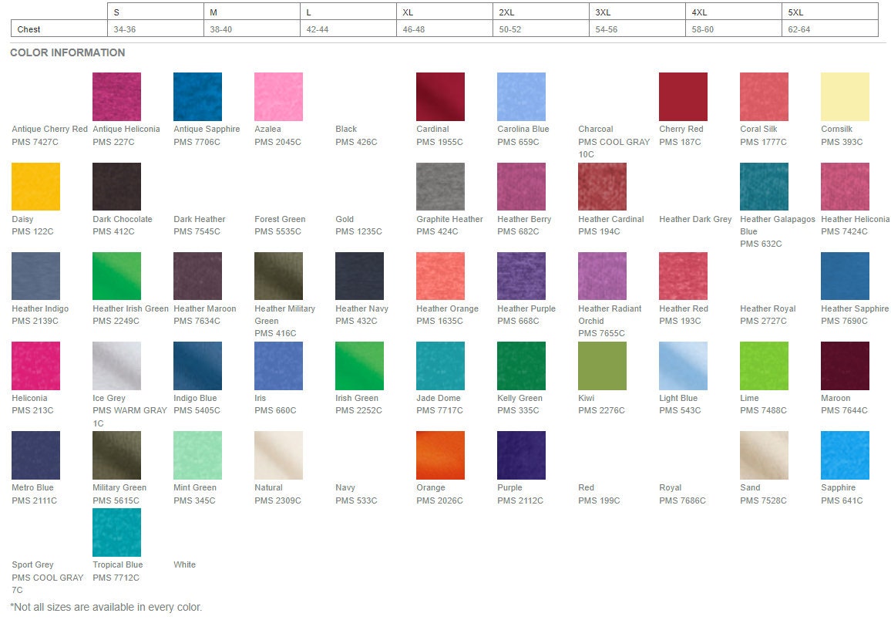Select the Light Blue swatch
This screenshot has width=891, height=620.
[683, 366]
